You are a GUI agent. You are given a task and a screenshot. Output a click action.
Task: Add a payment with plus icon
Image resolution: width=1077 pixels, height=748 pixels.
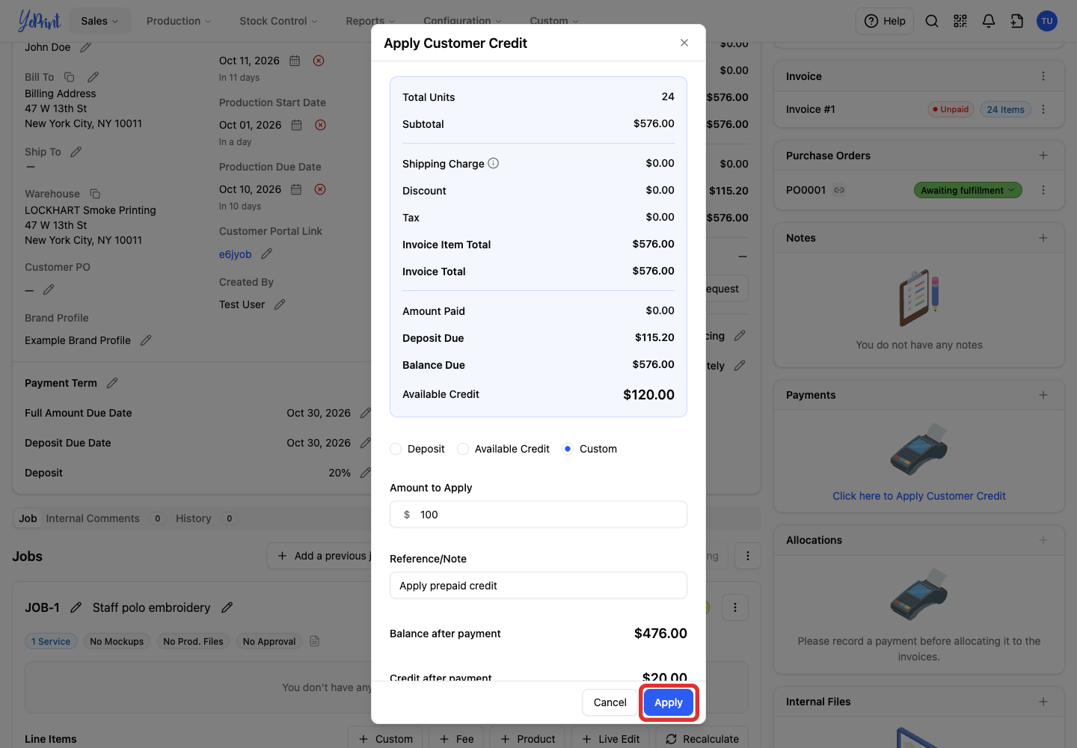click(x=1043, y=395)
